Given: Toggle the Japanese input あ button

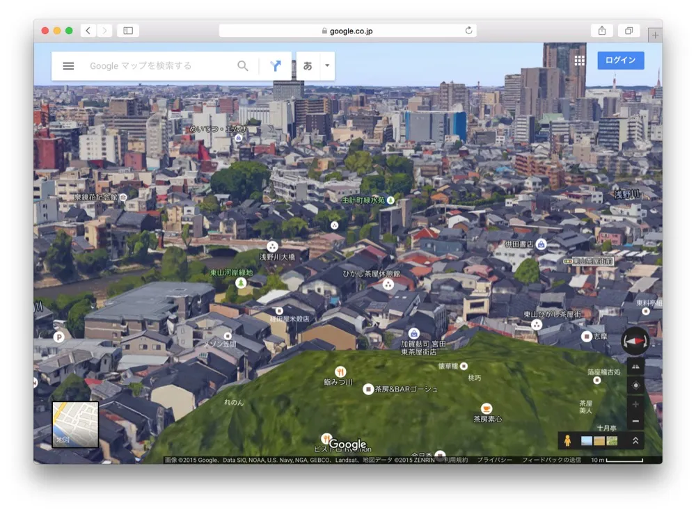Looking at the screenshot, I should click(306, 65).
